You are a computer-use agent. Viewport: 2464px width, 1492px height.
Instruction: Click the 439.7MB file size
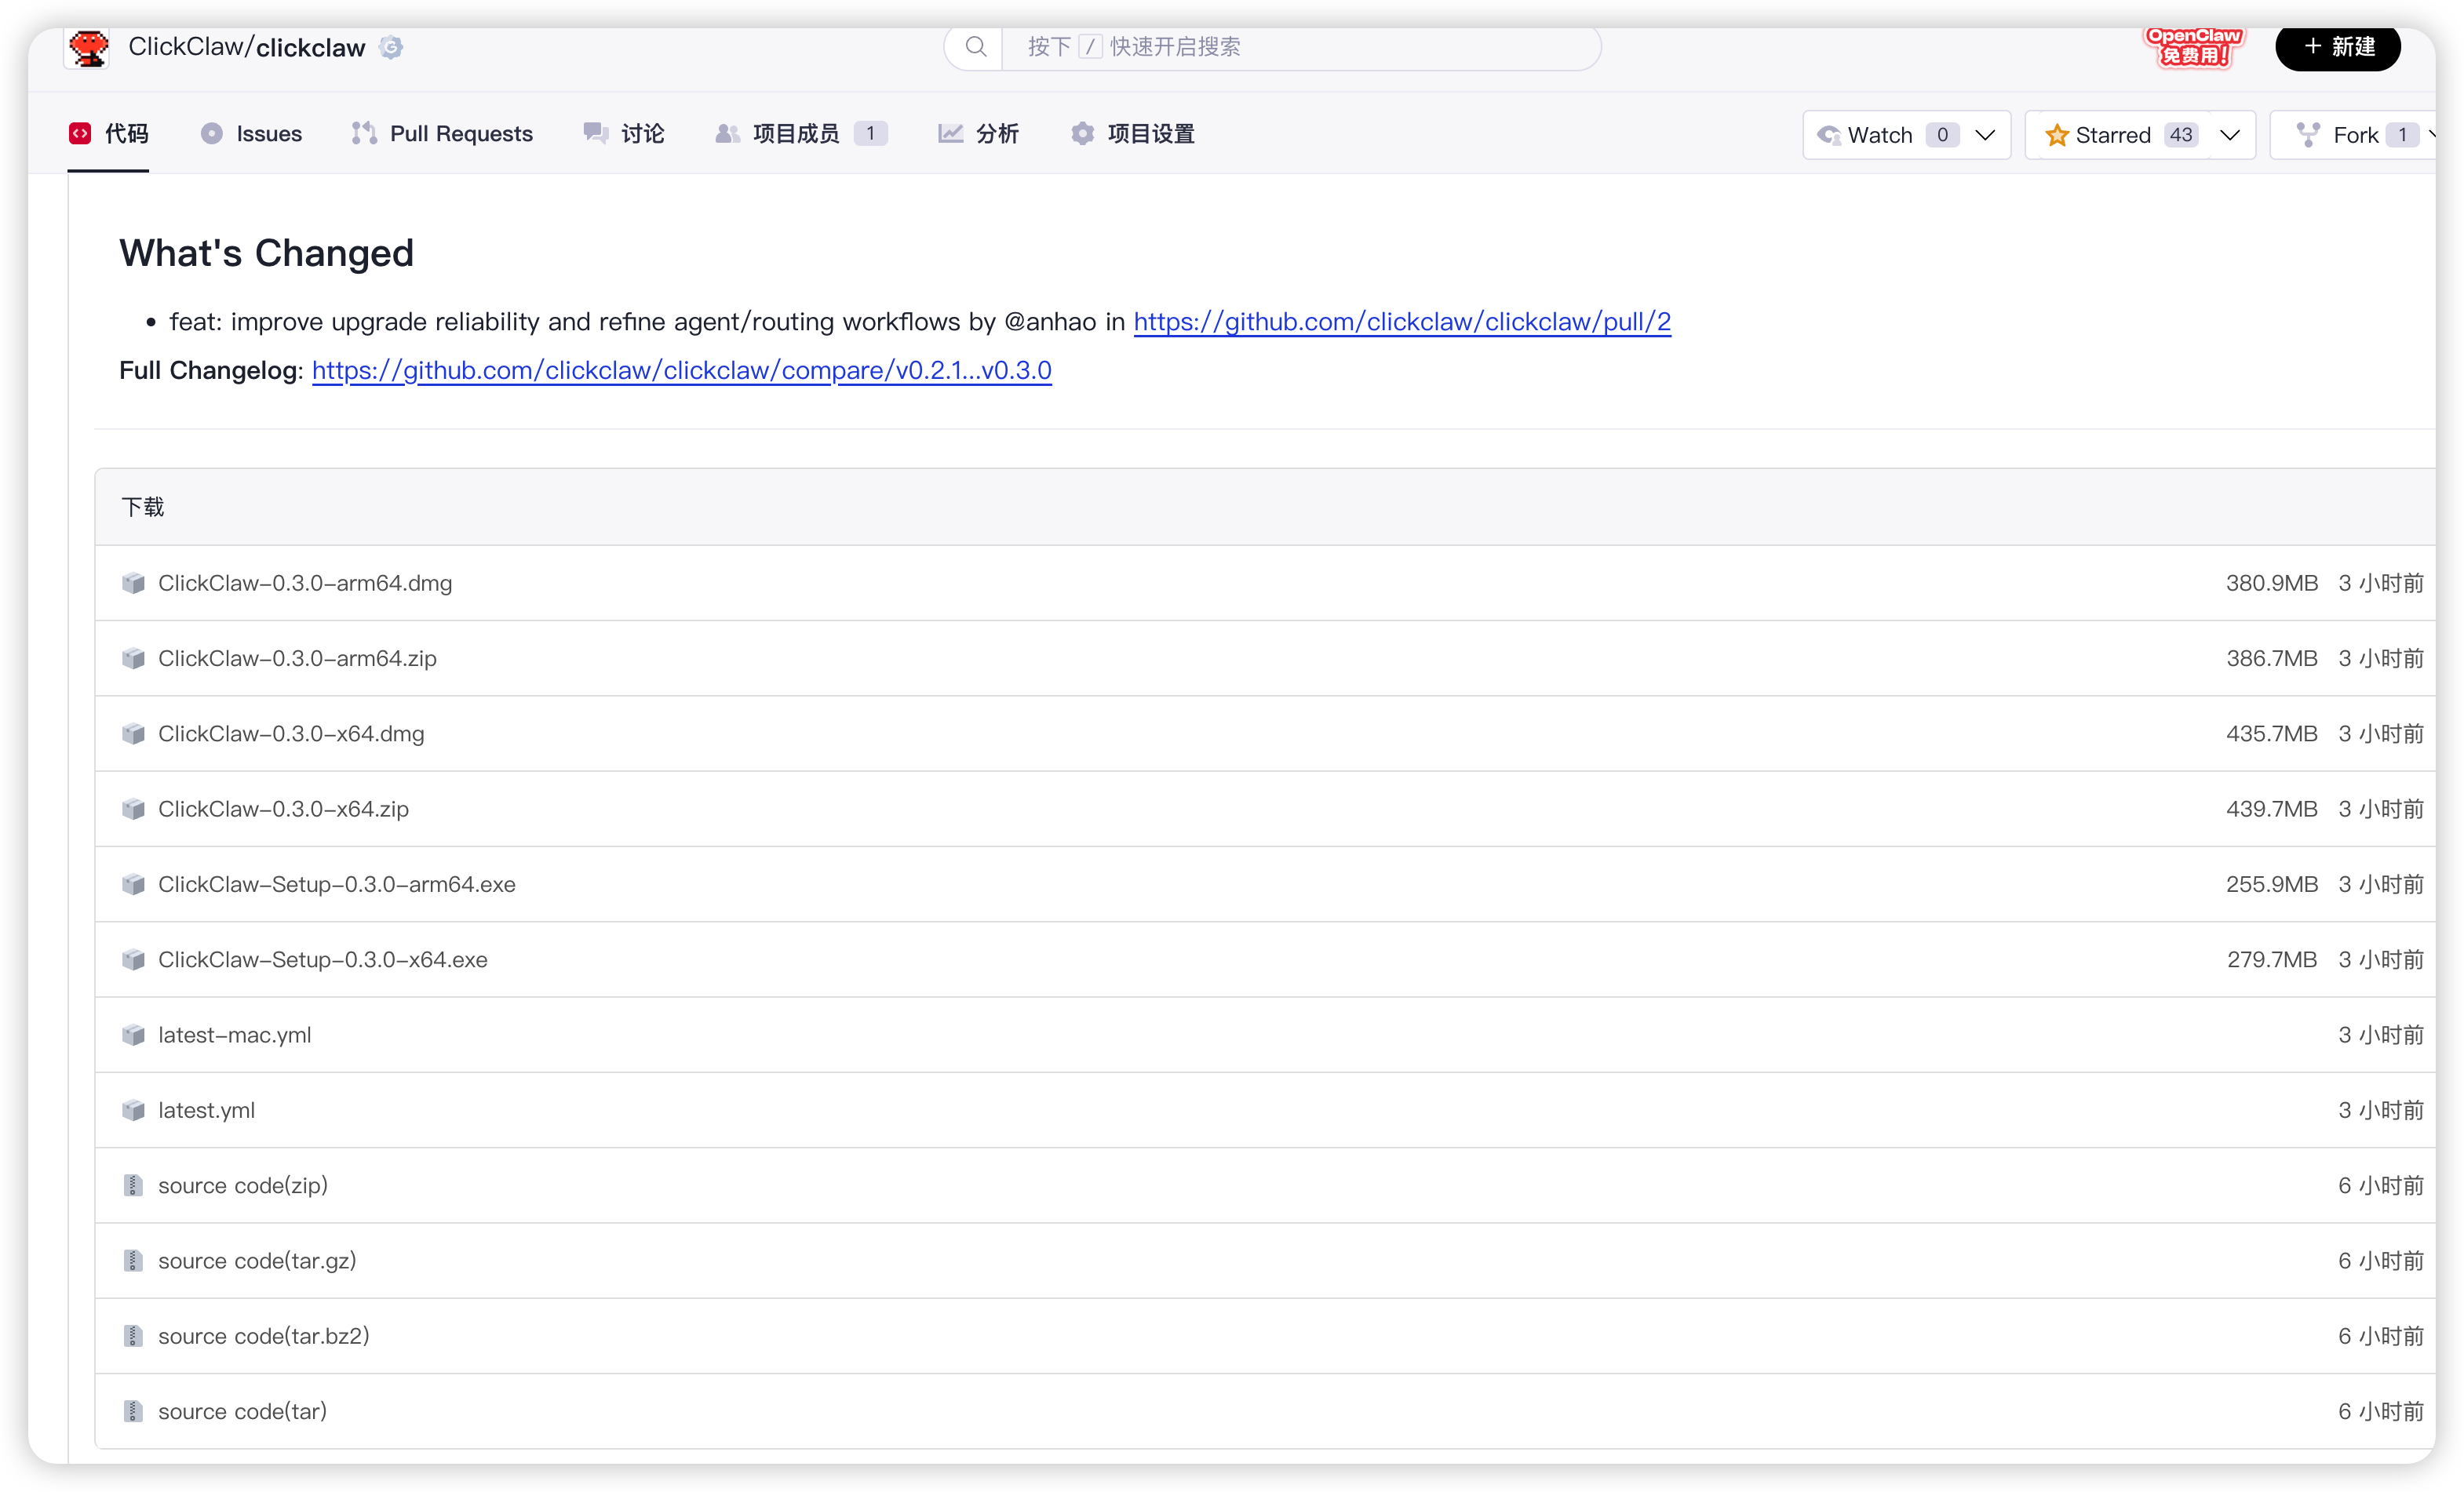2271,810
